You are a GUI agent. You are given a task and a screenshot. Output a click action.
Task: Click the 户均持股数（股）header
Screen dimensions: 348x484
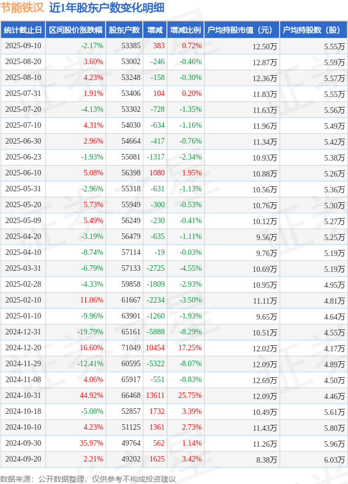tap(314, 30)
